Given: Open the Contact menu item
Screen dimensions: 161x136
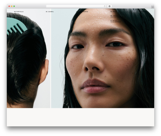Looking at the screenshot, I should [x=114, y=15].
